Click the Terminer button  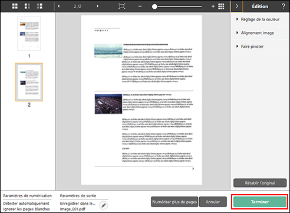pos(260,202)
